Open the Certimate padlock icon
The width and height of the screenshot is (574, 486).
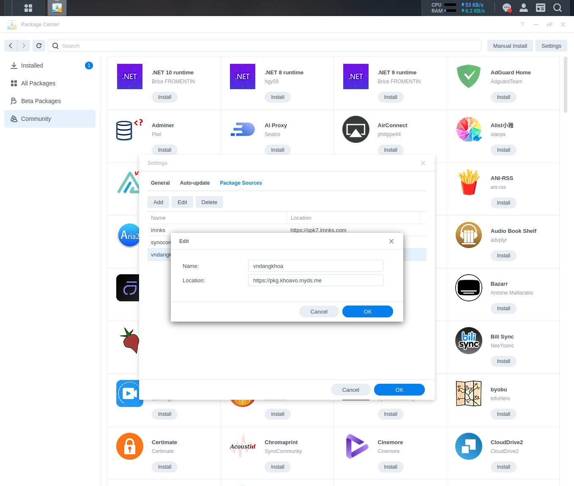click(130, 446)
